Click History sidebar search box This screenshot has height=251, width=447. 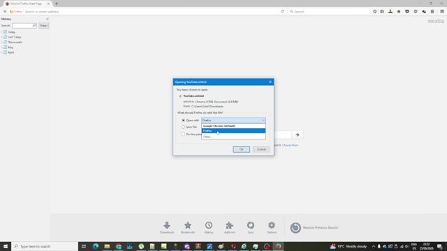pyautogui.click(x=22, y=25)
